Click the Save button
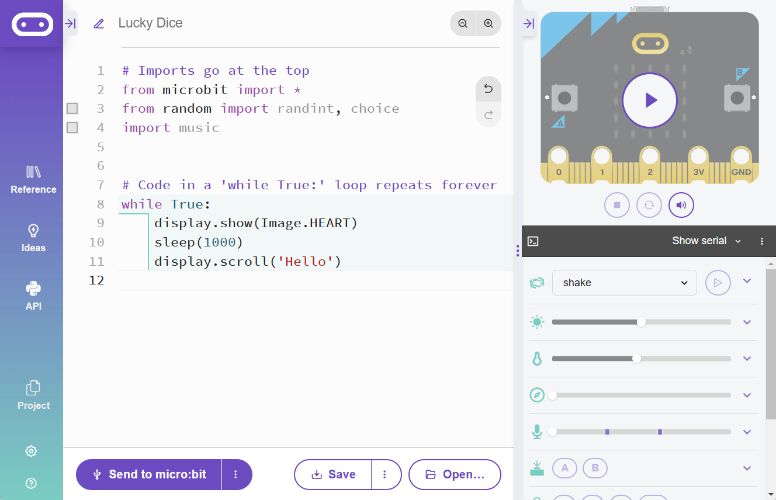 click(x=333, y=474)
